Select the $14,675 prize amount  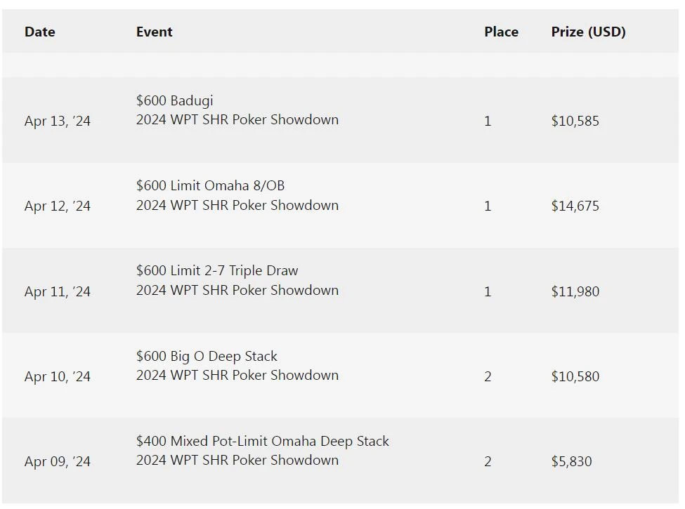(575, 206)
